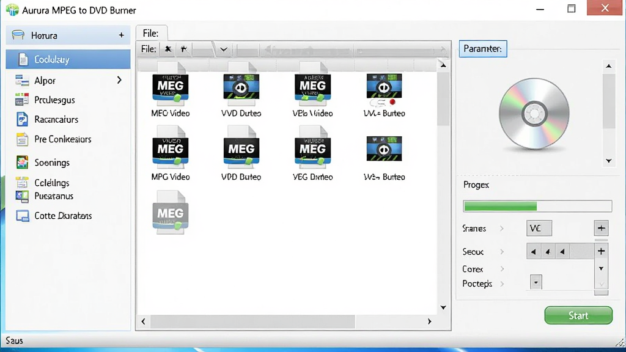626x352 pixels.
Task: Select the VVD Burteo file icon
Action: click(241, 87)
